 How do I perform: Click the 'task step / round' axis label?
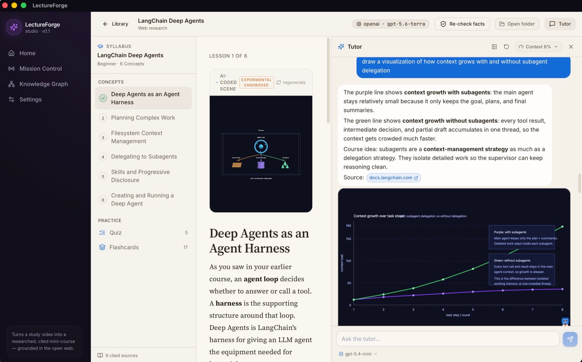[x=458, y=315]
